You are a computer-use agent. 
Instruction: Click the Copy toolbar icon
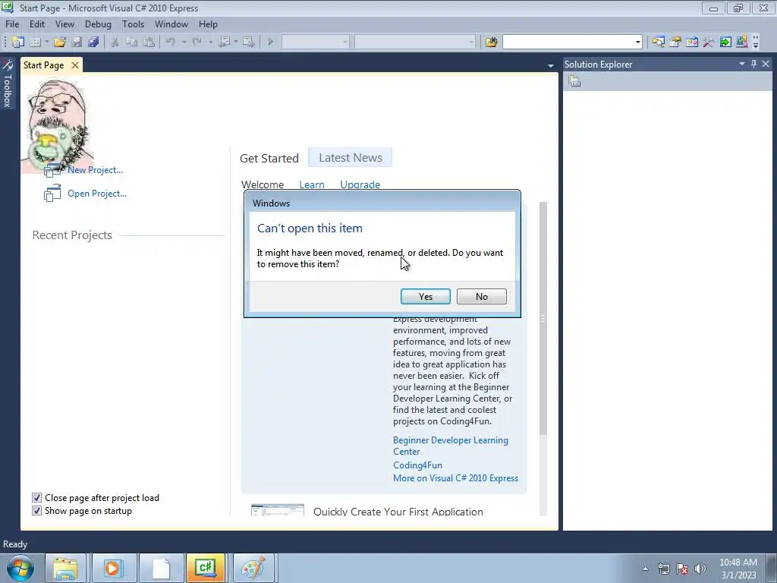click(131, 43)
